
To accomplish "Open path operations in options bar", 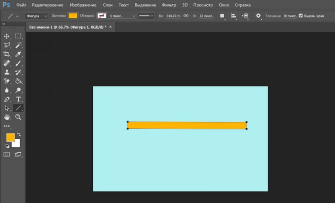I will [222, 16].
